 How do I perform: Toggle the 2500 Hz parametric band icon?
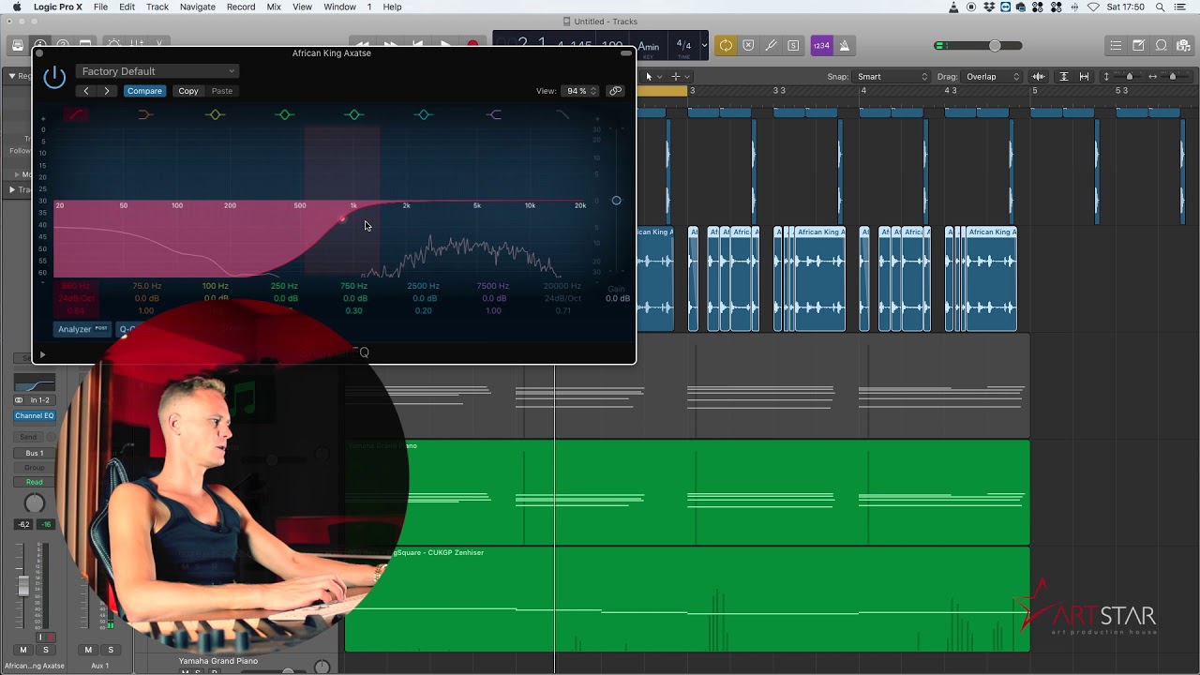pyautogui.click(x=423, y=114)
